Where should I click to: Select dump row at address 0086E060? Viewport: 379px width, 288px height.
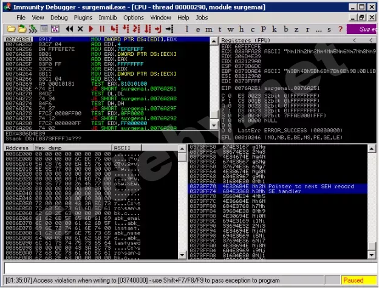tap(91, 213)
